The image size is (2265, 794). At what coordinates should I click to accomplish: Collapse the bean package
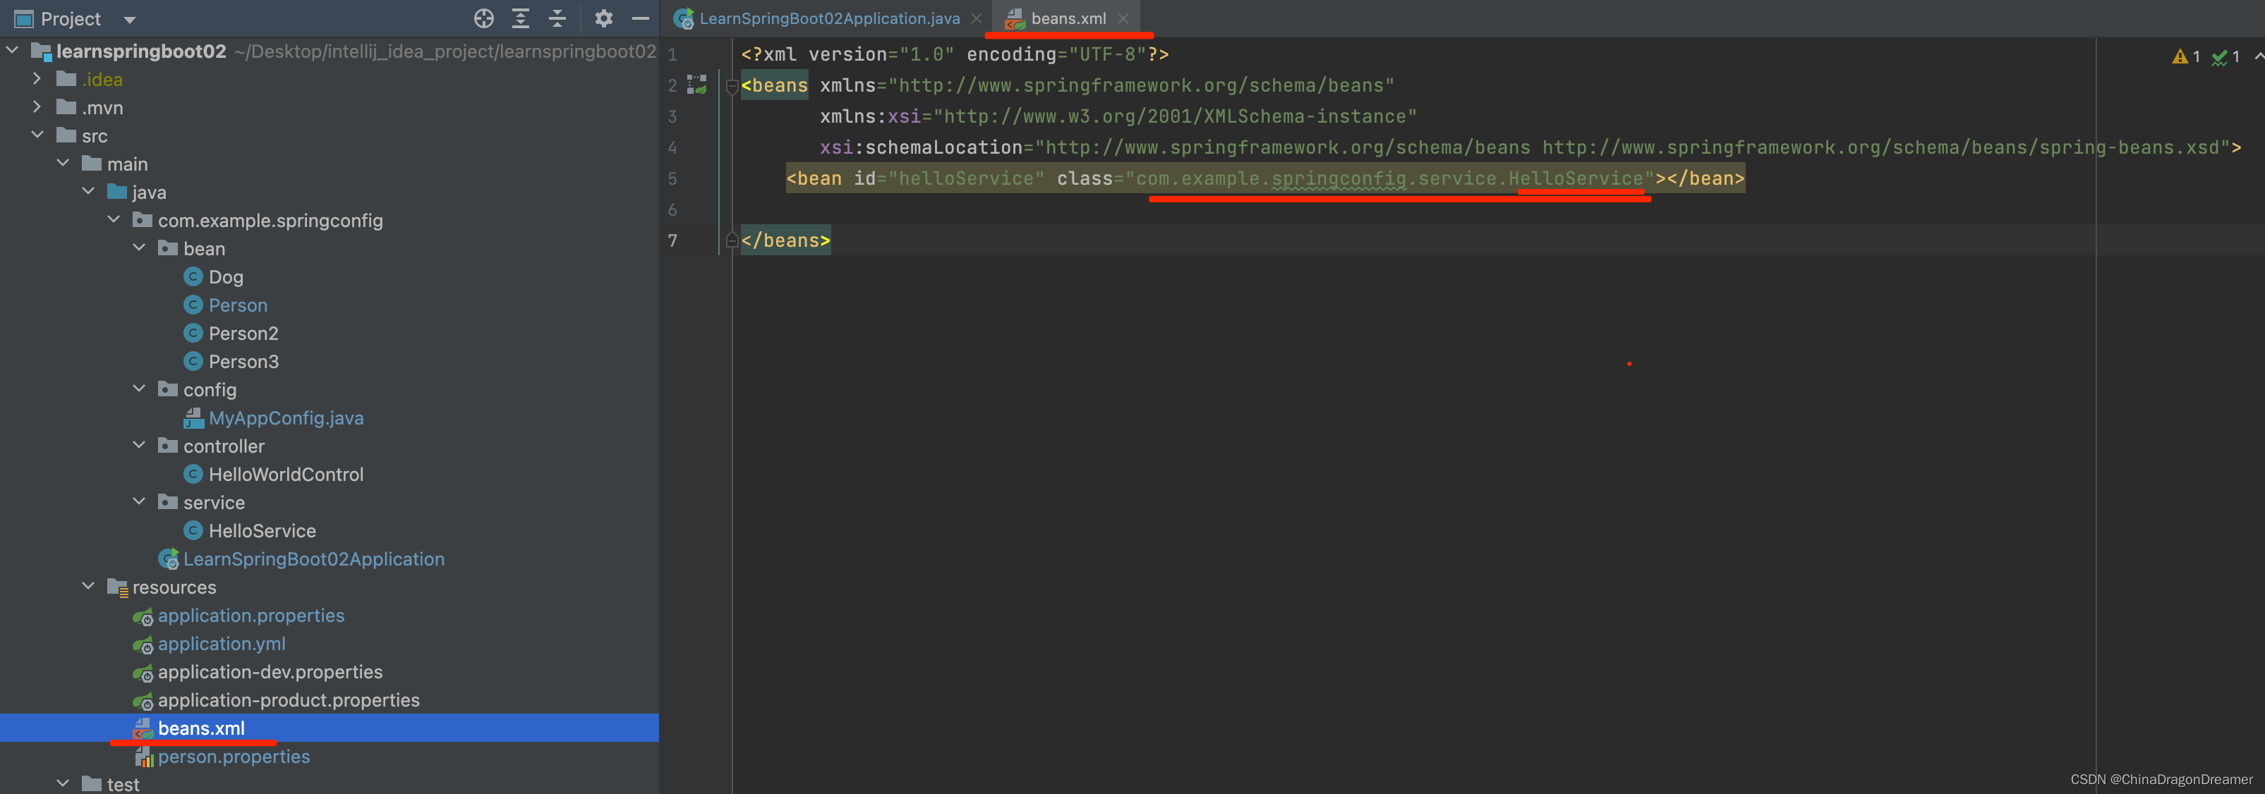[x=139, y=248]
